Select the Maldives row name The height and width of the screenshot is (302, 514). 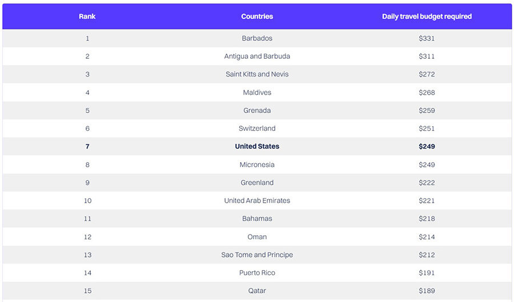coord(257,92)
